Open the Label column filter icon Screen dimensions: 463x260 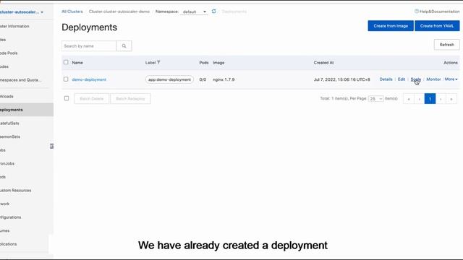[x=158, y=62]
